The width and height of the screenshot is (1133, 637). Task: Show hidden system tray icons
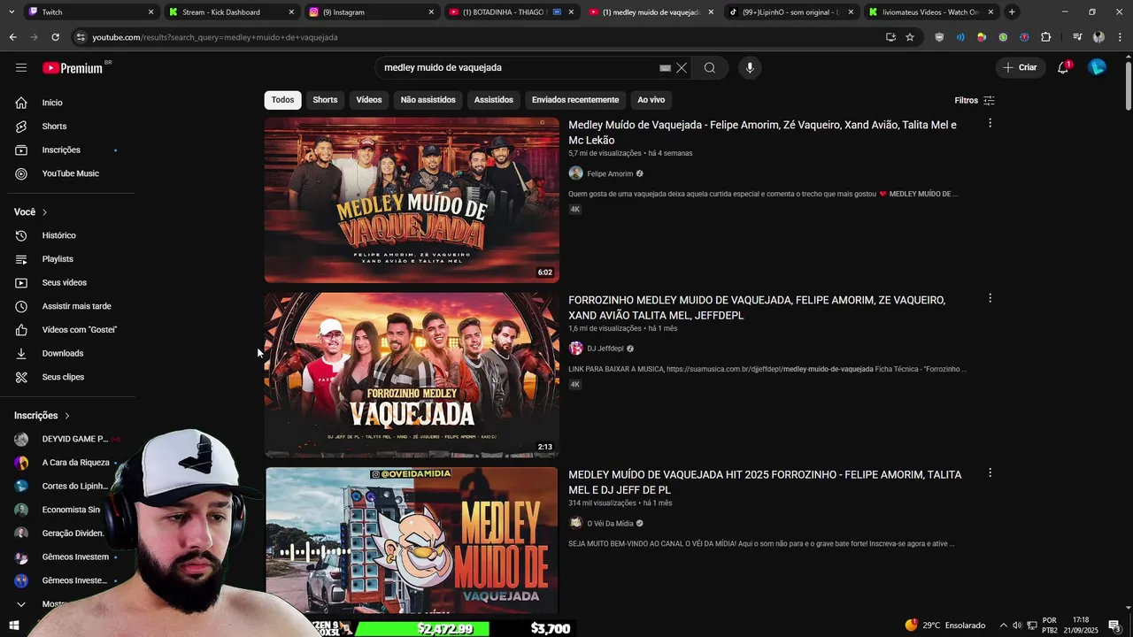[x=1002, y=625]
